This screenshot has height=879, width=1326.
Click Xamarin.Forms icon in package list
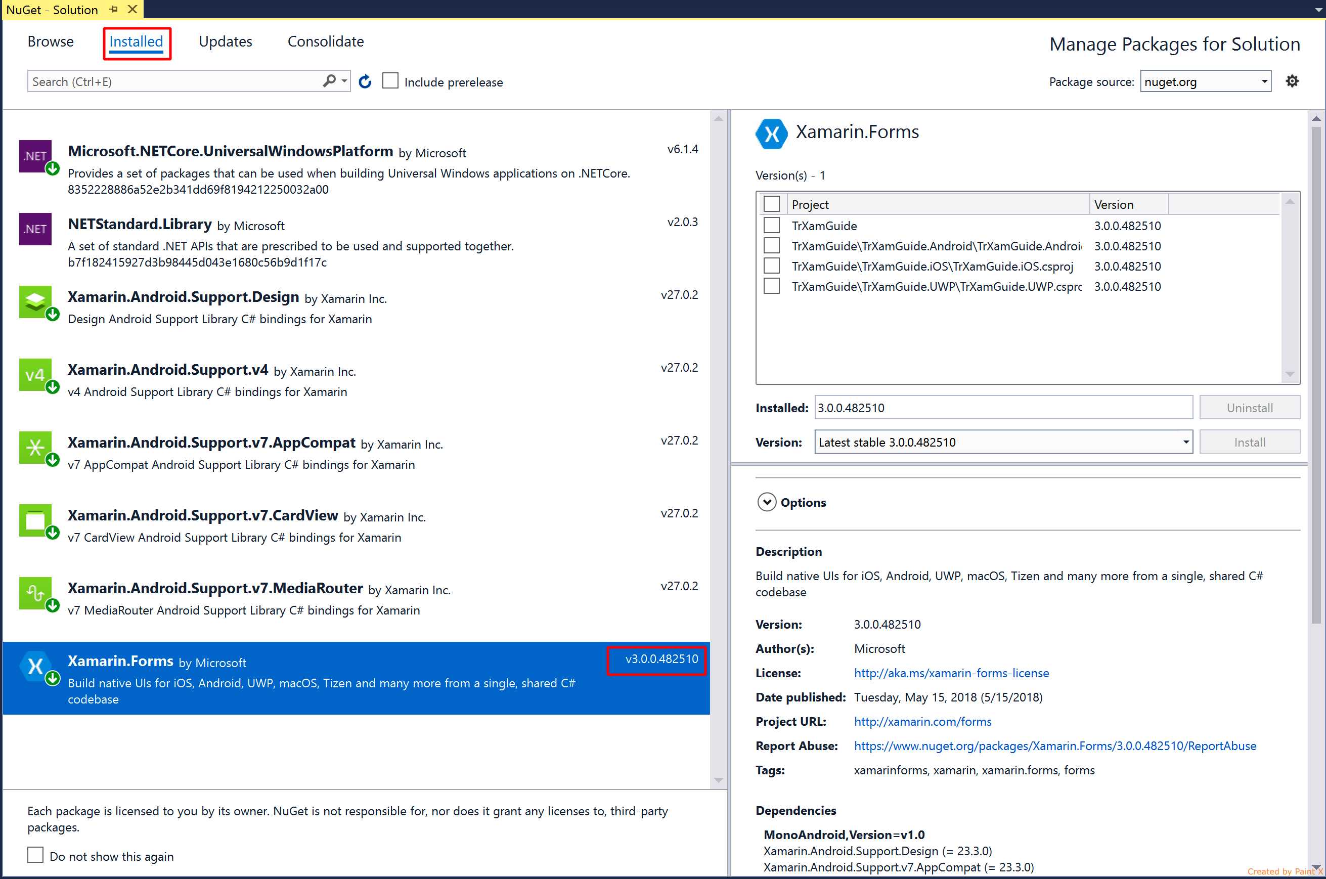(35, 667)
